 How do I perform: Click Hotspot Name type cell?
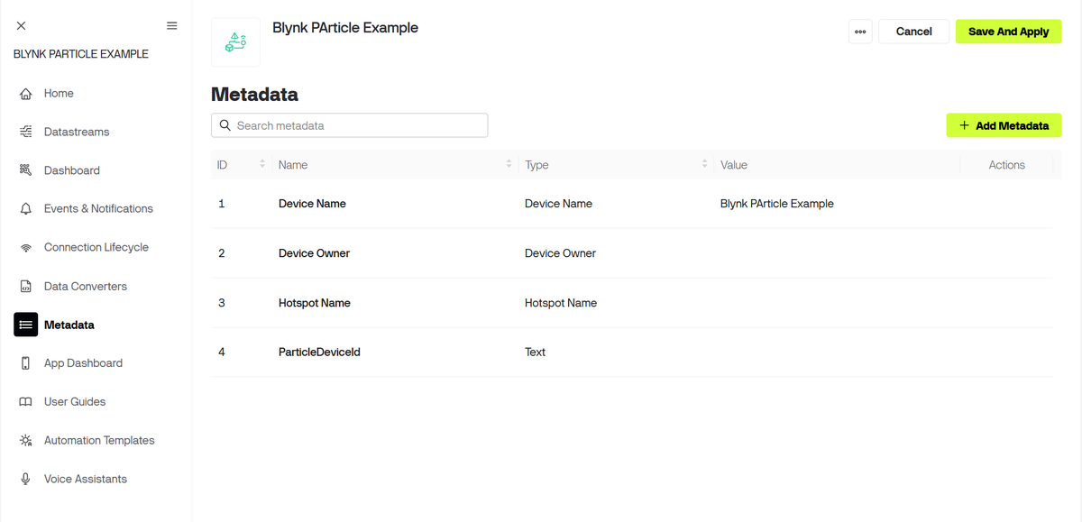click(x=561, y=303)
